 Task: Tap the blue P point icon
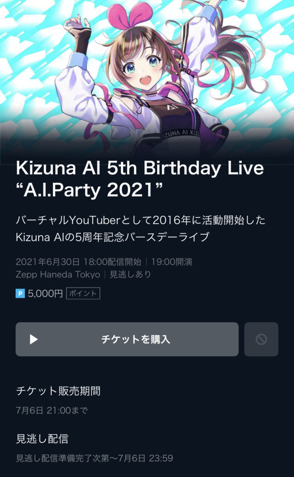[x=20, y=293]
